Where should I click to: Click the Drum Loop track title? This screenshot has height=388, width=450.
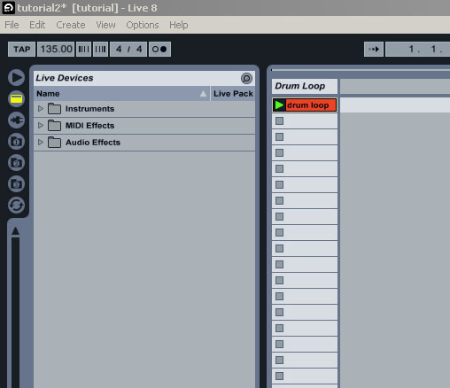point(305,86)
